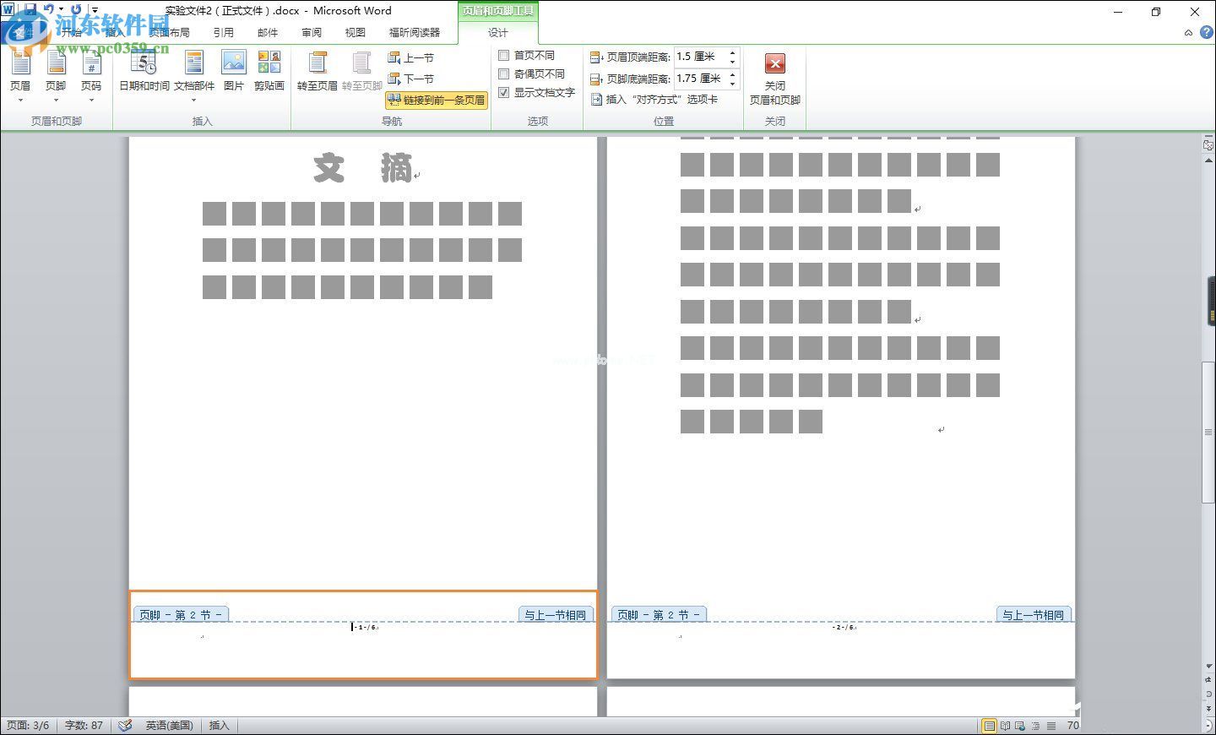Open the 引用 ribbon tab
The image size is (1216, 735).
pos(224,32)
